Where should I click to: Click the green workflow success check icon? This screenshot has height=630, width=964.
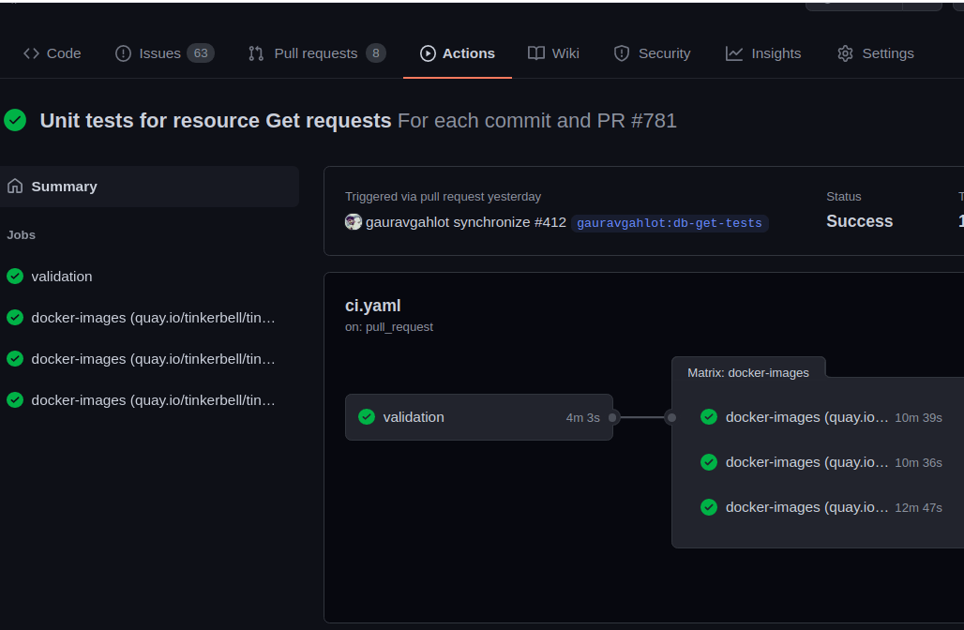[15, 120]
